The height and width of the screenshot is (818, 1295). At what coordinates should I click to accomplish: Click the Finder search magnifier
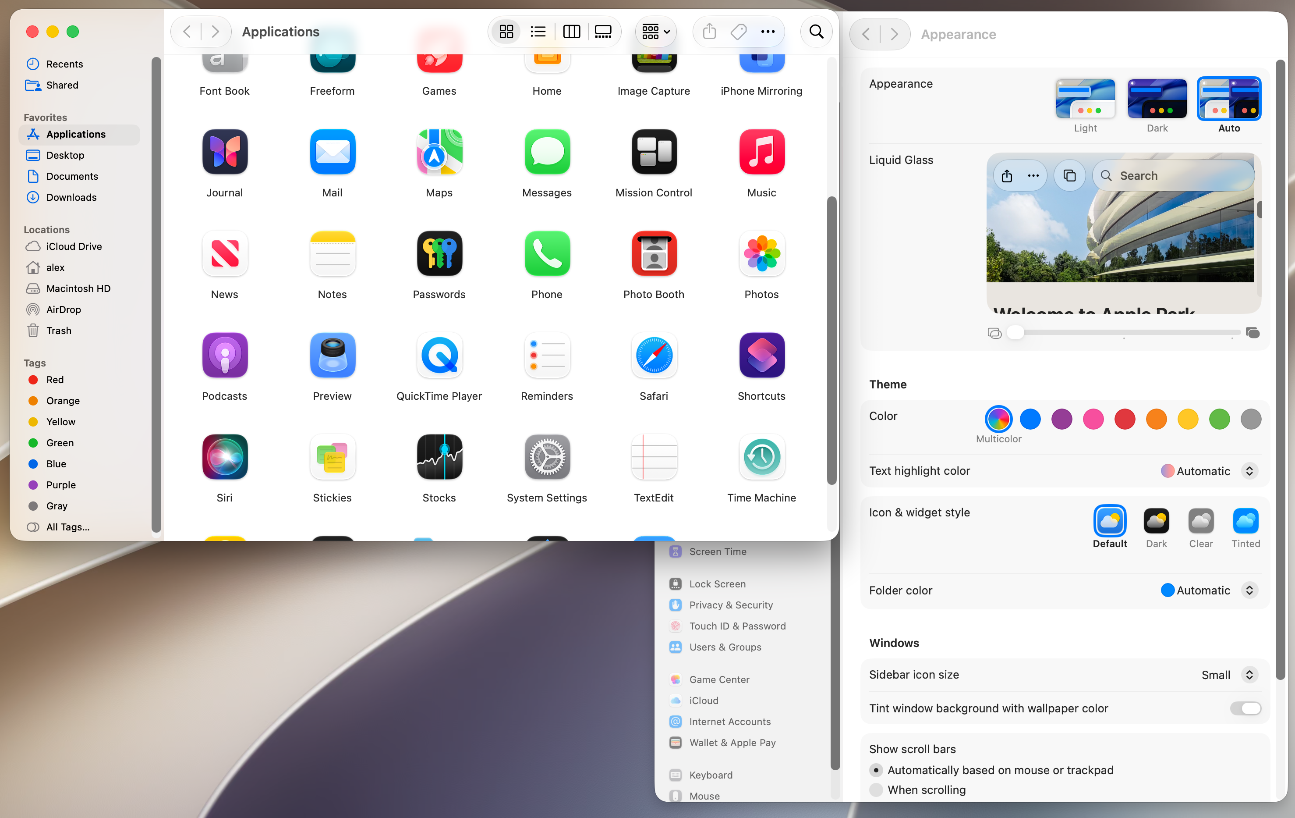tap(816, 32)
